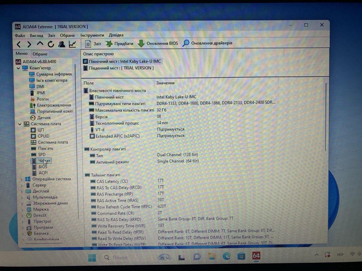The width and height of the screenshot is (362, 271).
Task: Expand the DirectX branch
Action: point(22,215)
